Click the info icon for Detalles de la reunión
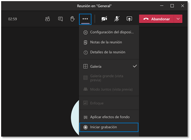 point(86,52)
